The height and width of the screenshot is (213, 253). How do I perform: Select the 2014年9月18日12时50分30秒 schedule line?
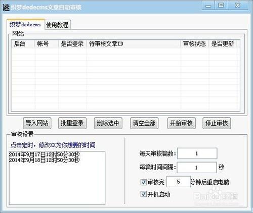[x=44, y=160]
